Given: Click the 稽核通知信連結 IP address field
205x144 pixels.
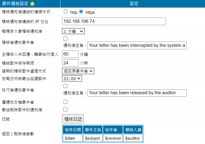Looking at the screenshot, I should coord(114,21).
